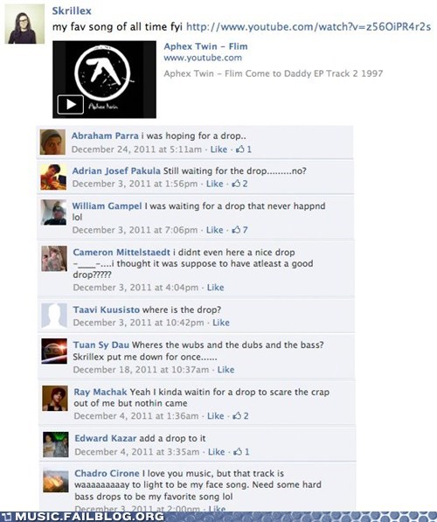Open the YouTube watch URL link
The image size is (437, 522).
point(309,26)
